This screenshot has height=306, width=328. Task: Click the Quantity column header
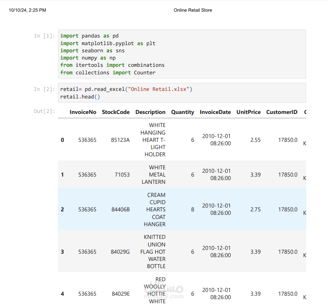[183, 112]
